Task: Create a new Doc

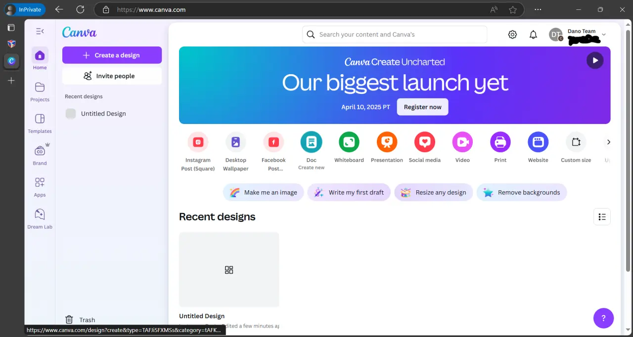Action: point(312,151)
